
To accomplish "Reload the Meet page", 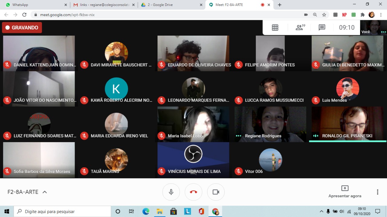I will point(24,14).
